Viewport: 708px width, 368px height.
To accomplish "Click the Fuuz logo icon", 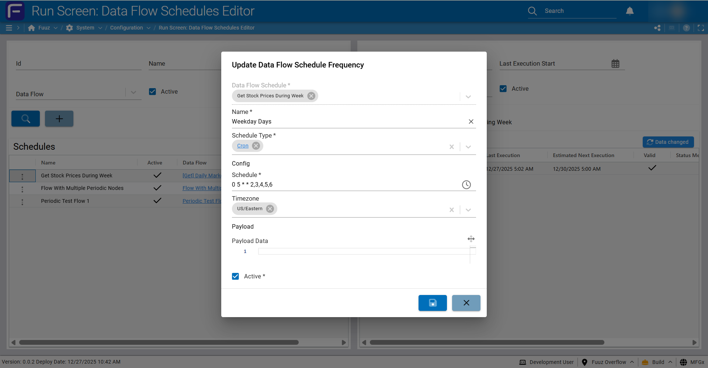I will point(15,11).
